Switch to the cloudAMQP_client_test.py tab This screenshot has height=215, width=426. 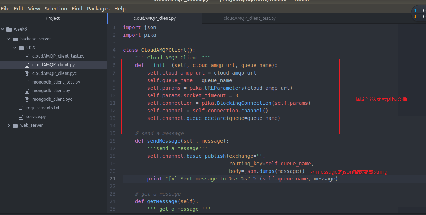[250, 18]
